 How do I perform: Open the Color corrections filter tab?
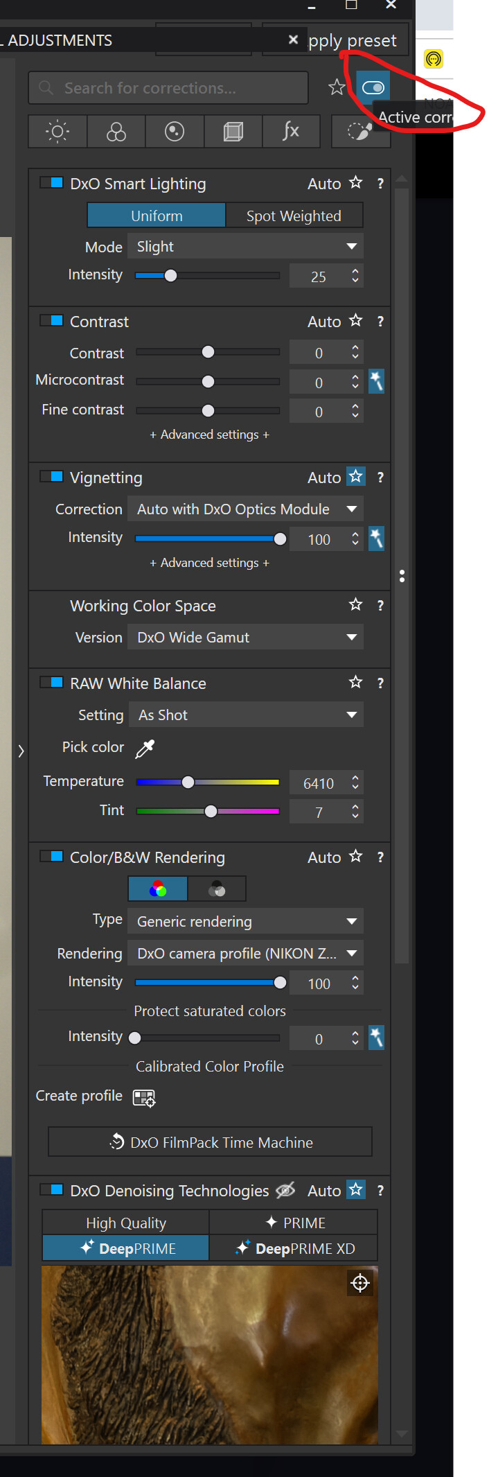[116, 131]
